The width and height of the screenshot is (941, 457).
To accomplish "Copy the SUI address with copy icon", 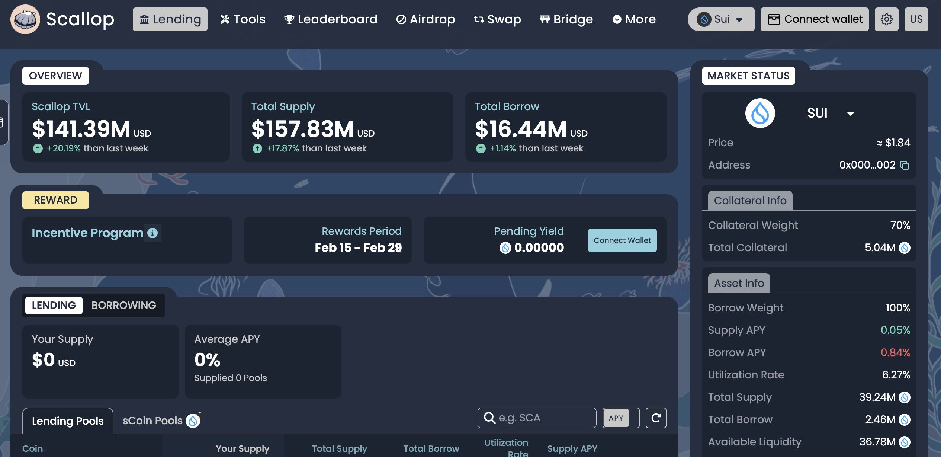I will pyautogui.click(x=905, y=165).
